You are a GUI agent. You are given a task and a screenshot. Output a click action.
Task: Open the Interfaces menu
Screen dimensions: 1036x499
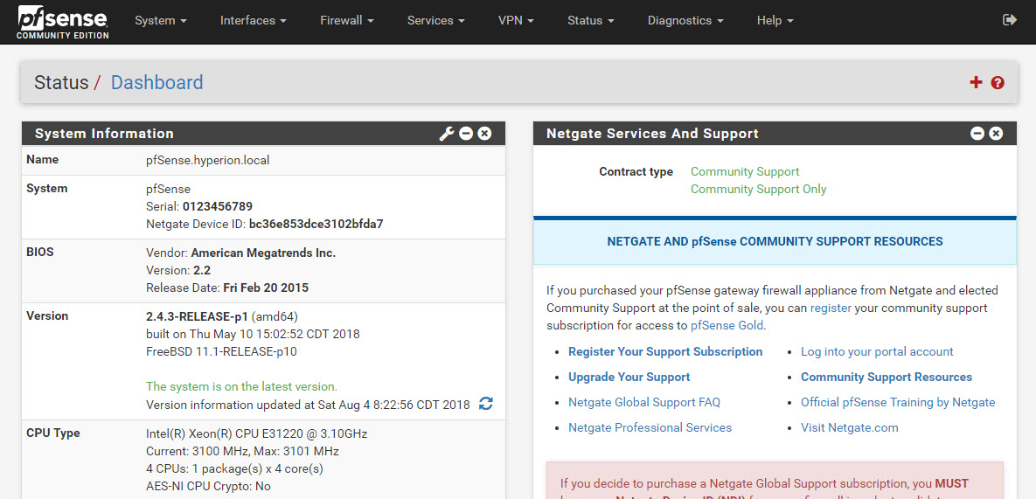click(253, 20)
